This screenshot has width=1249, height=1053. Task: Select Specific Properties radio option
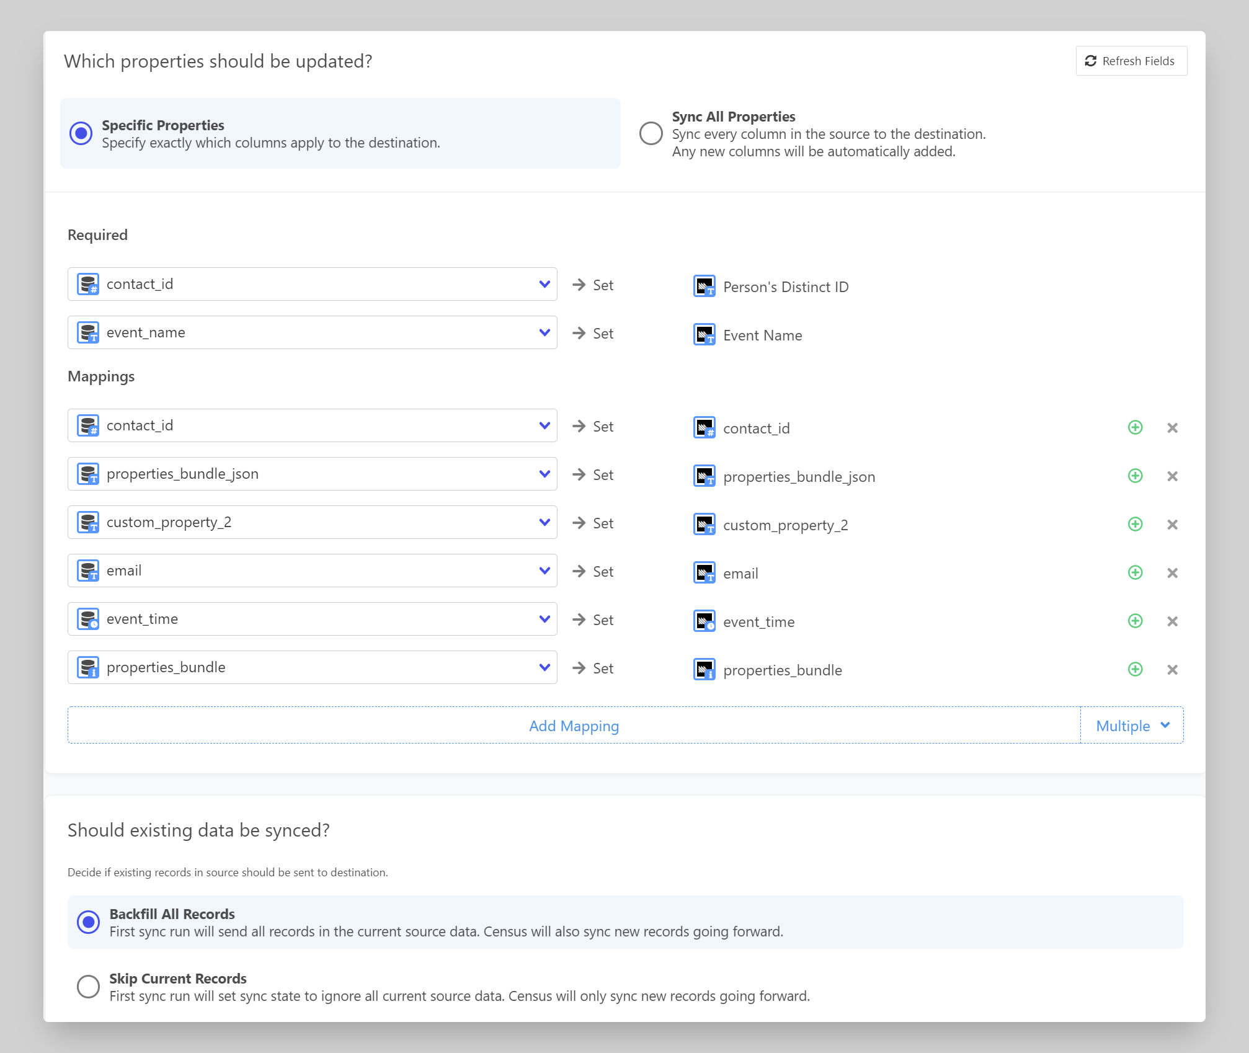[81, 133]
